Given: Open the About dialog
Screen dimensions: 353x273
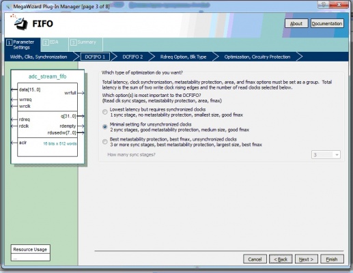Looking at the screenshot, I should pyautogui.click(x=296, y=23).
